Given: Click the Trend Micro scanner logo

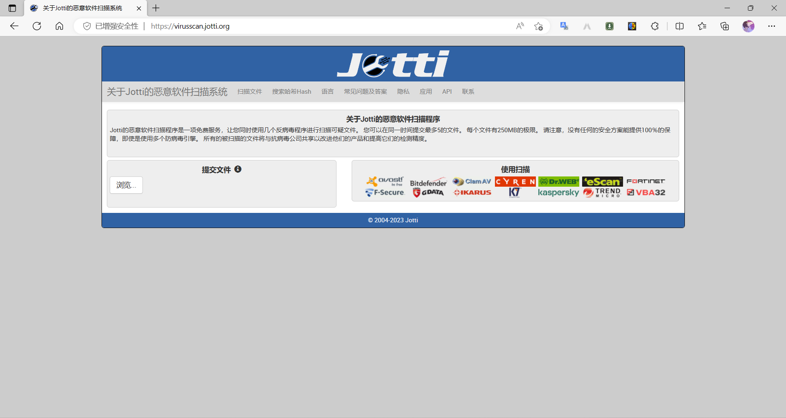Looking at the screenshot, I should 602,192.
